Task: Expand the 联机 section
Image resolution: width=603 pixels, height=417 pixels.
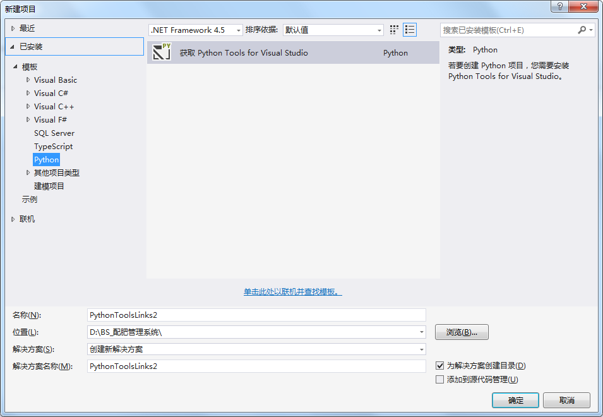Action: (x=13, y=219)
